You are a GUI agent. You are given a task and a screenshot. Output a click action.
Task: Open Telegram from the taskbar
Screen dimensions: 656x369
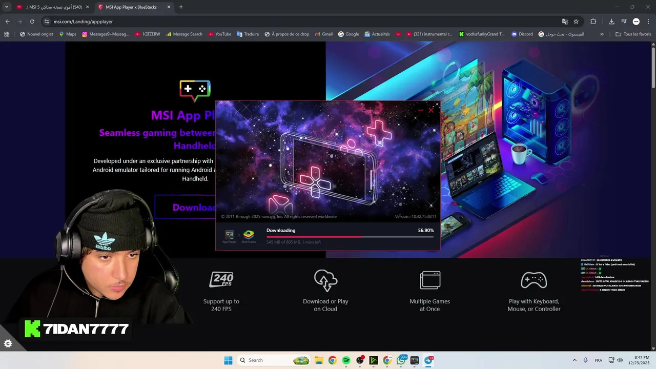click(x=428, y=360)
